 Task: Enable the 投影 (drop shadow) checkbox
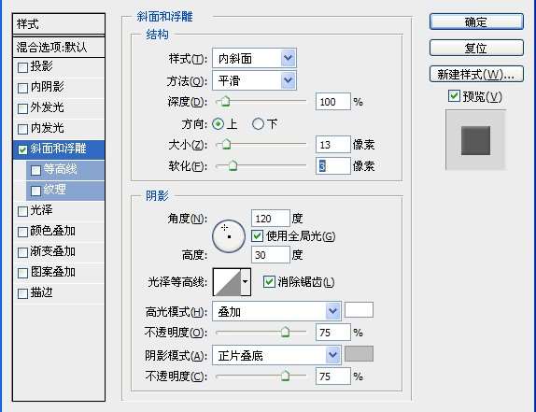click(x=22, y=67)
